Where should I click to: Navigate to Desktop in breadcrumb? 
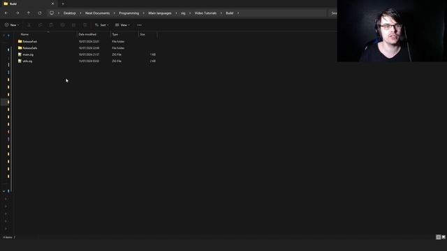(70, 13)
